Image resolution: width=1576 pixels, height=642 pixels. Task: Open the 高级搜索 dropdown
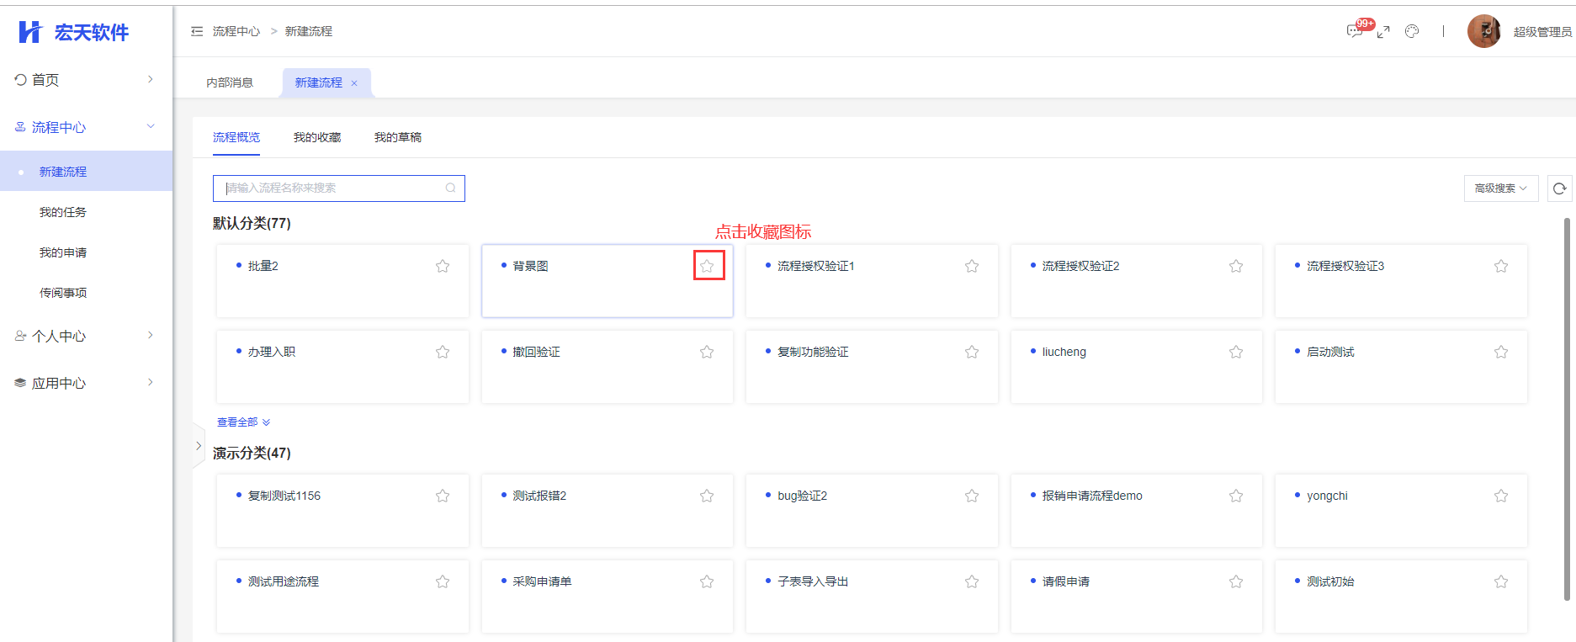pyautogui.click(x=1500, y=188)
